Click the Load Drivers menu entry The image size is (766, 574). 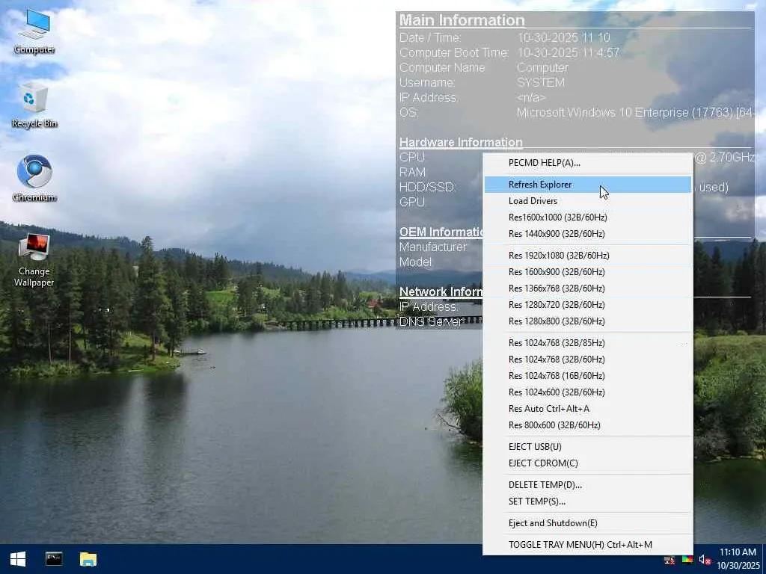[x=588, y=201]
